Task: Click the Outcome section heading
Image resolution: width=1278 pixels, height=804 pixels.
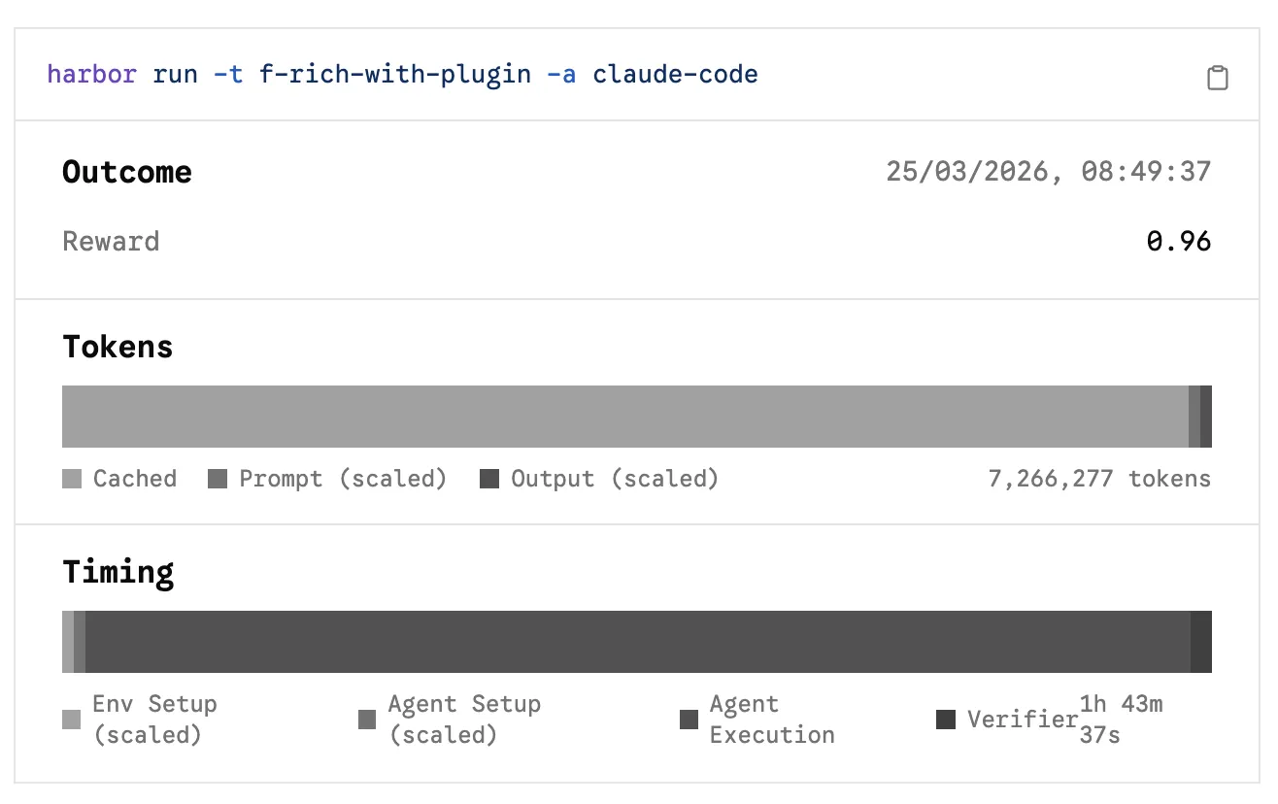Action: click(x=127, y=172)
